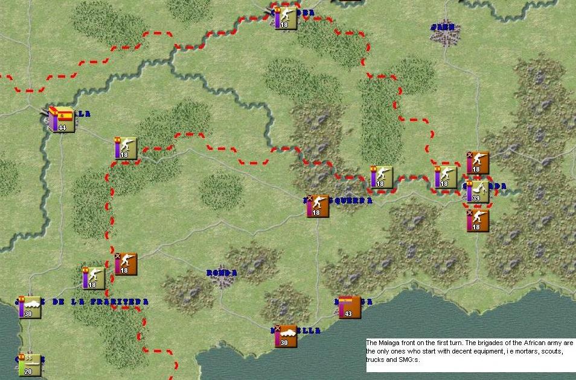Image resolution: width=576 pixels, height=380 pixels.
Task: Click the tan infantry unit directly west of Granada
Action: click(x=446, y=177)
